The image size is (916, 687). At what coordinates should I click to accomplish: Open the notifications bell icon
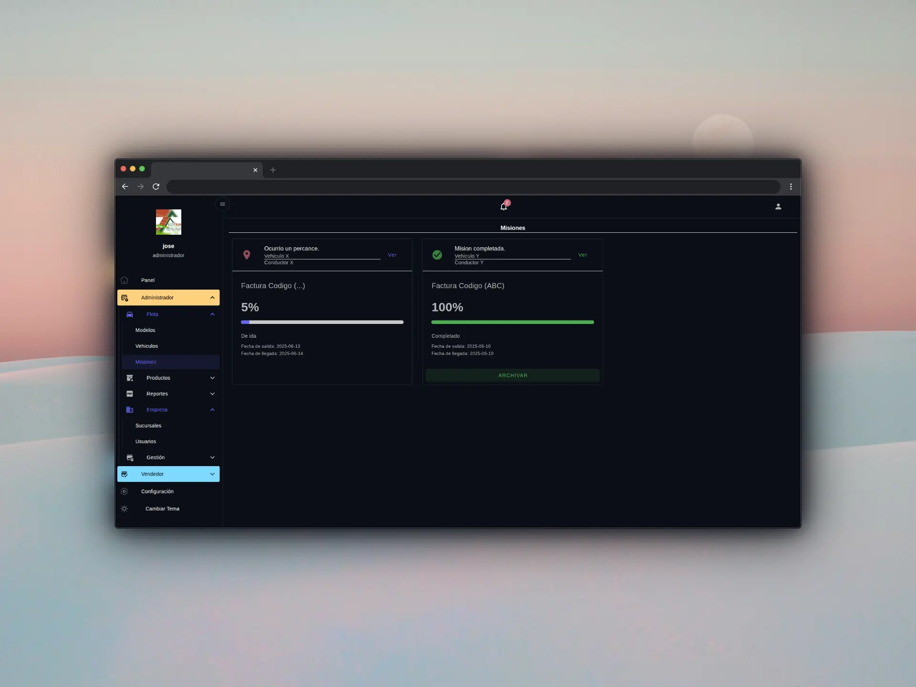click(x=503, y=207)
